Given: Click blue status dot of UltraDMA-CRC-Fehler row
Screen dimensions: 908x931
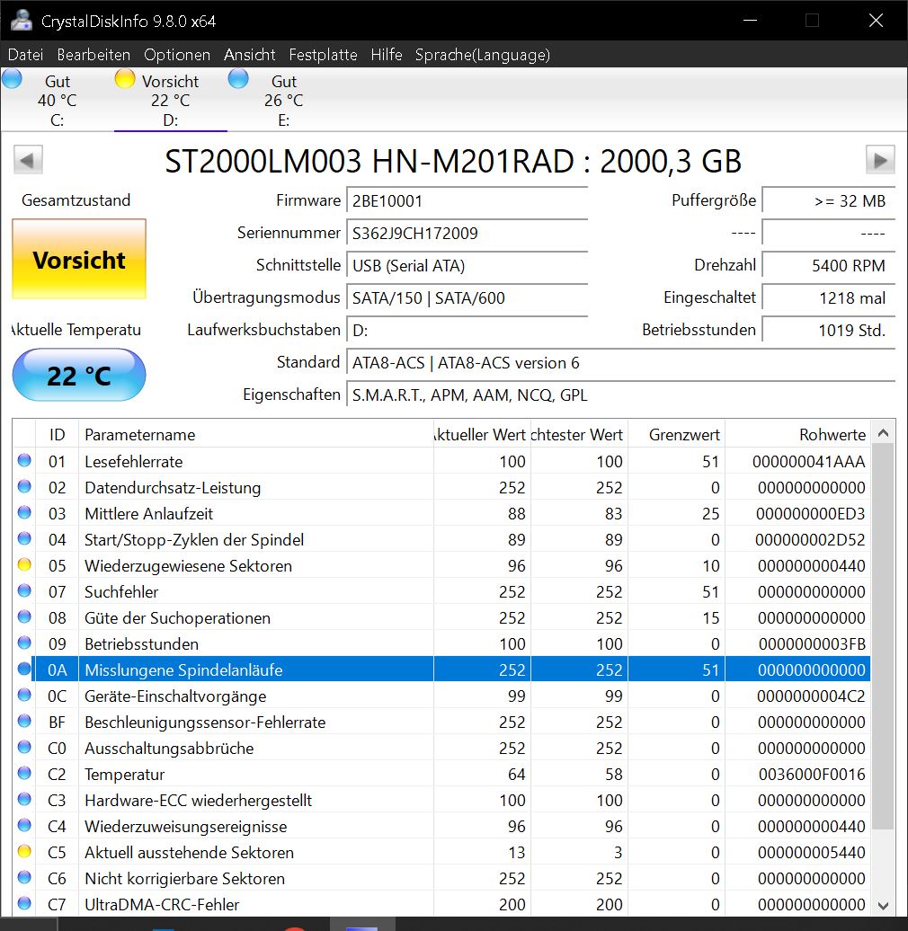Looking at the screenshot, I should (x=24, y=904).
